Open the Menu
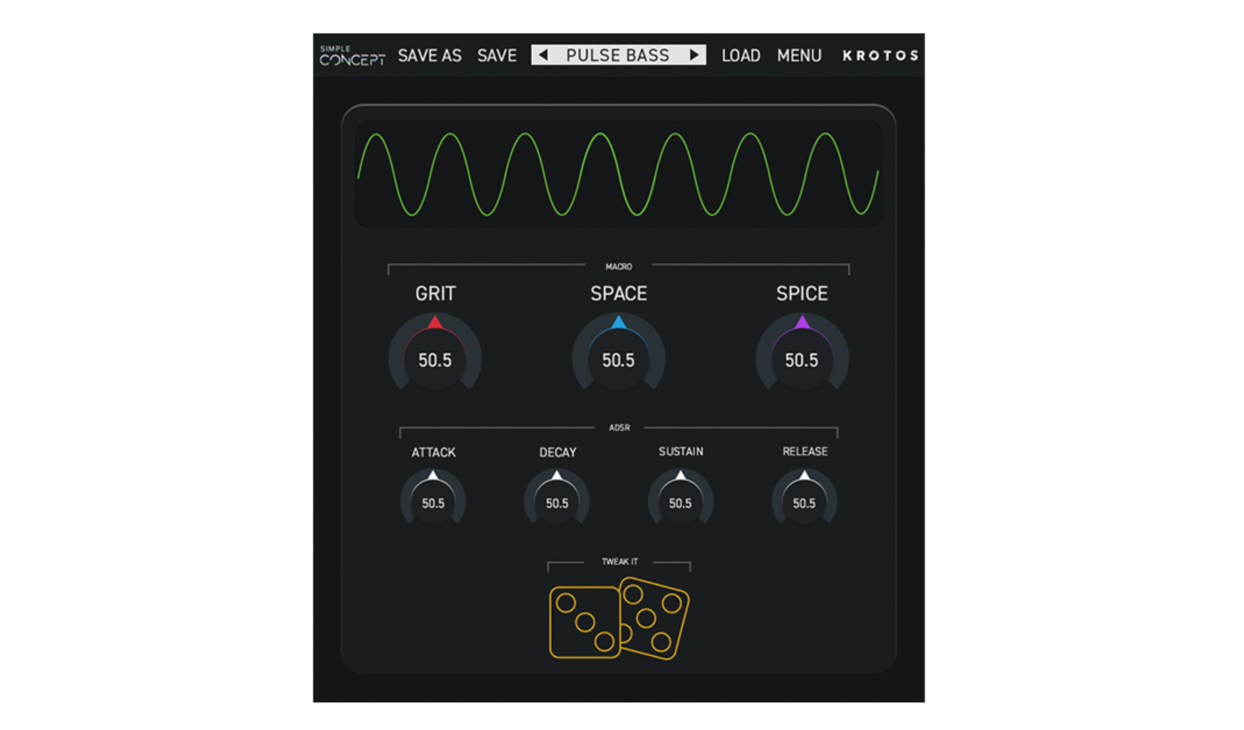Screen dimensions: 1244x730 tap(799, 56)
